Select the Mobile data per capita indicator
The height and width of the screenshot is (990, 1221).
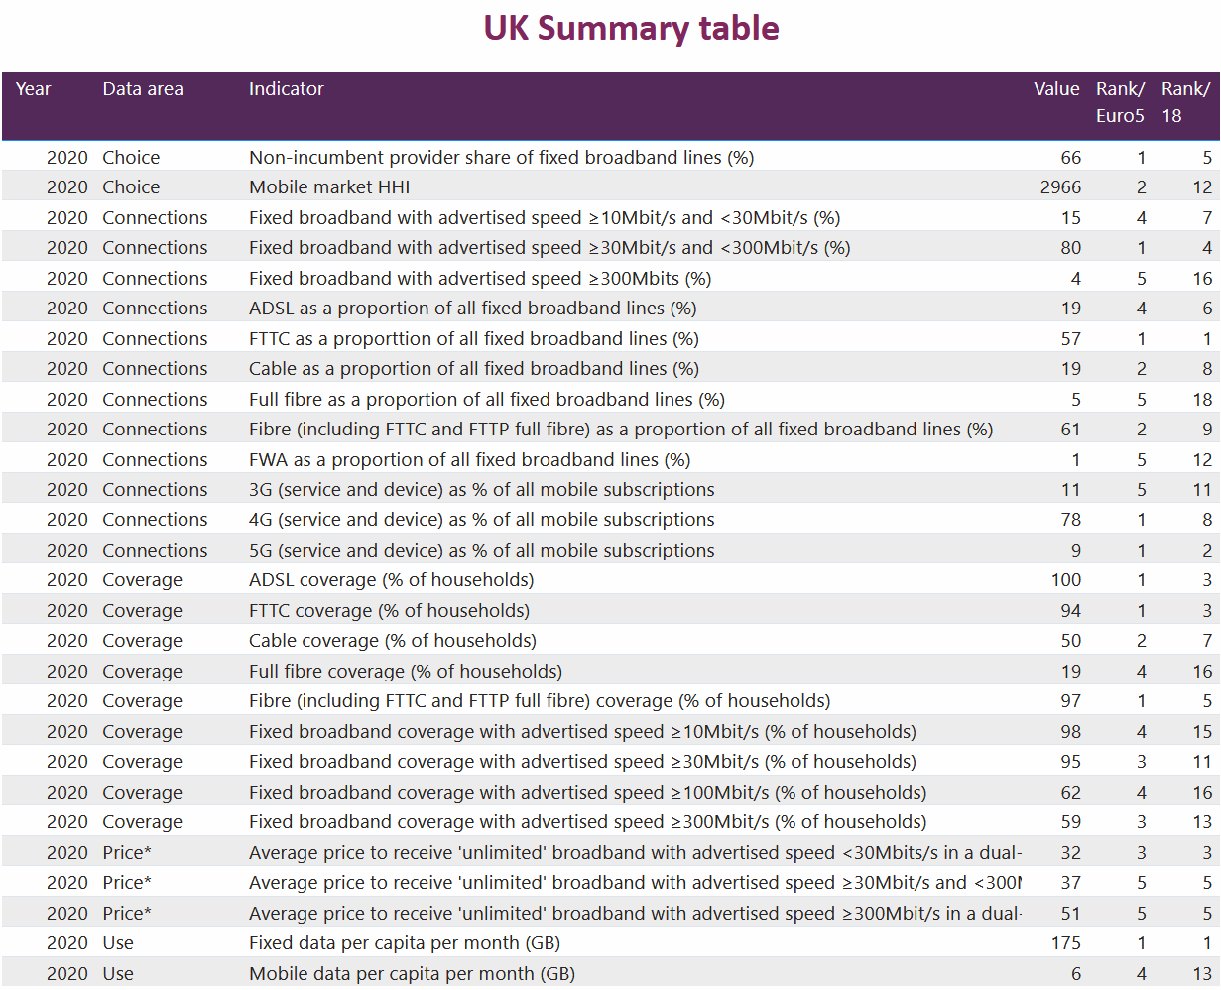click(412, 974)
